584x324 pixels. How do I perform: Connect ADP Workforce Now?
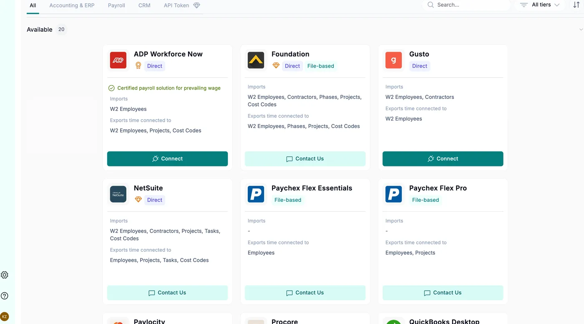point(167,159)
